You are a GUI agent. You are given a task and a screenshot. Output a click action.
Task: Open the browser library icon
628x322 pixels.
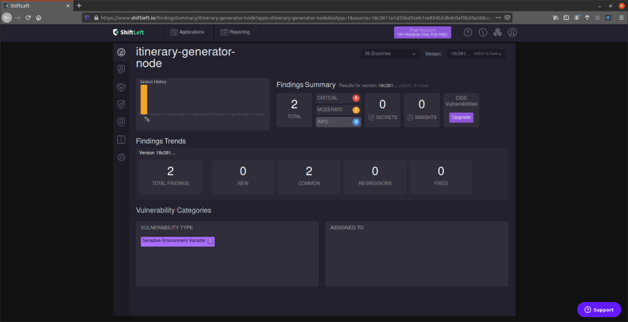pyautogui.click(x=555, y=18)
